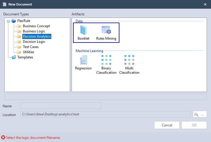Browse for location folder button

coord(200,114)
